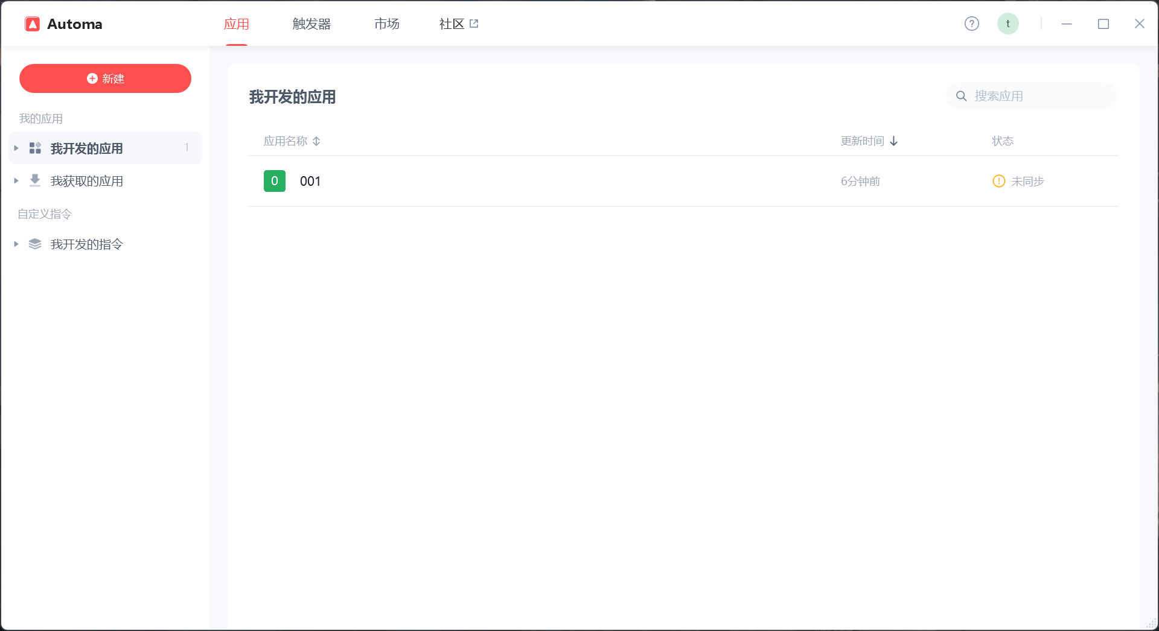Click the Automa logo icon

[x=32, y=24]
